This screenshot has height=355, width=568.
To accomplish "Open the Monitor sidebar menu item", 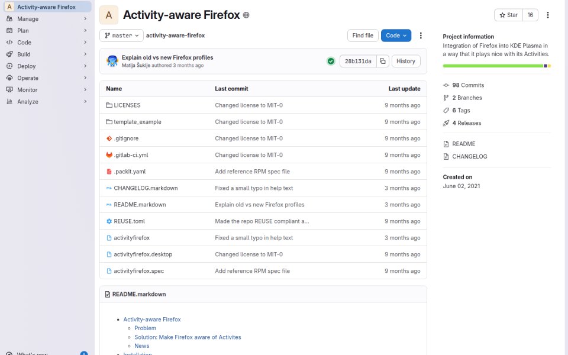I will point(47,90).
